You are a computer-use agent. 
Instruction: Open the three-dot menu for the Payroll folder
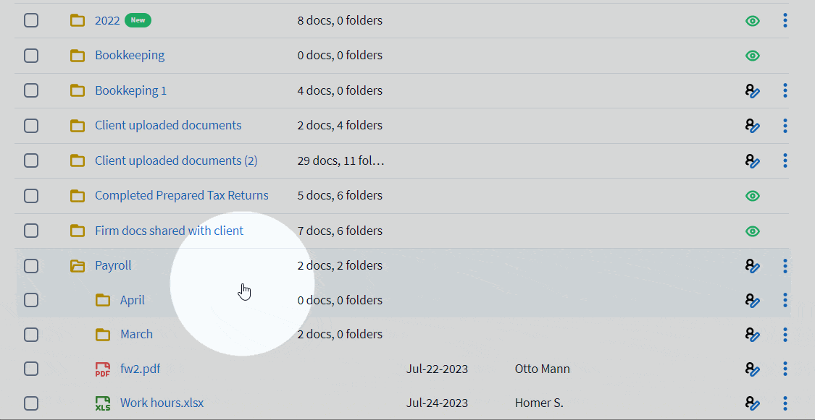click(x=785, y=266)
